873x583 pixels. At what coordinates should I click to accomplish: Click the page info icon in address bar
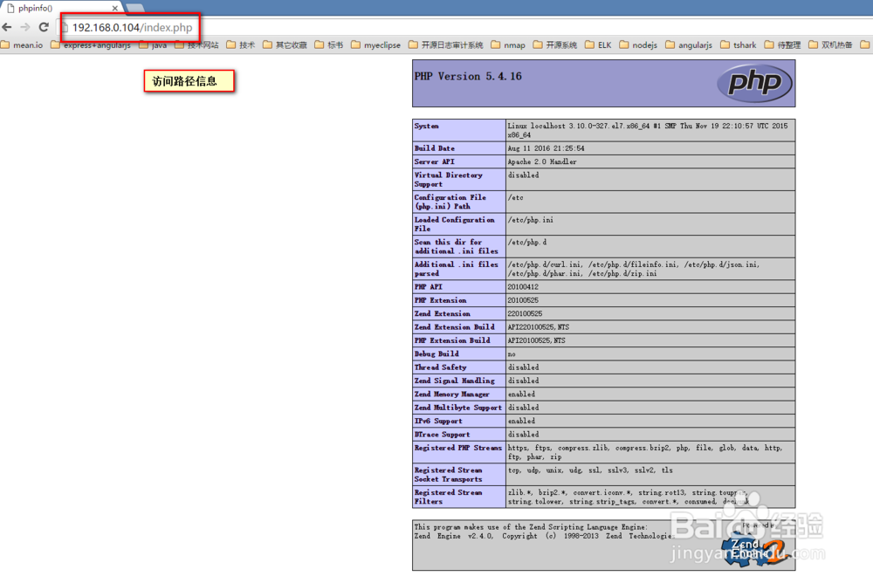tap(65, 27)
